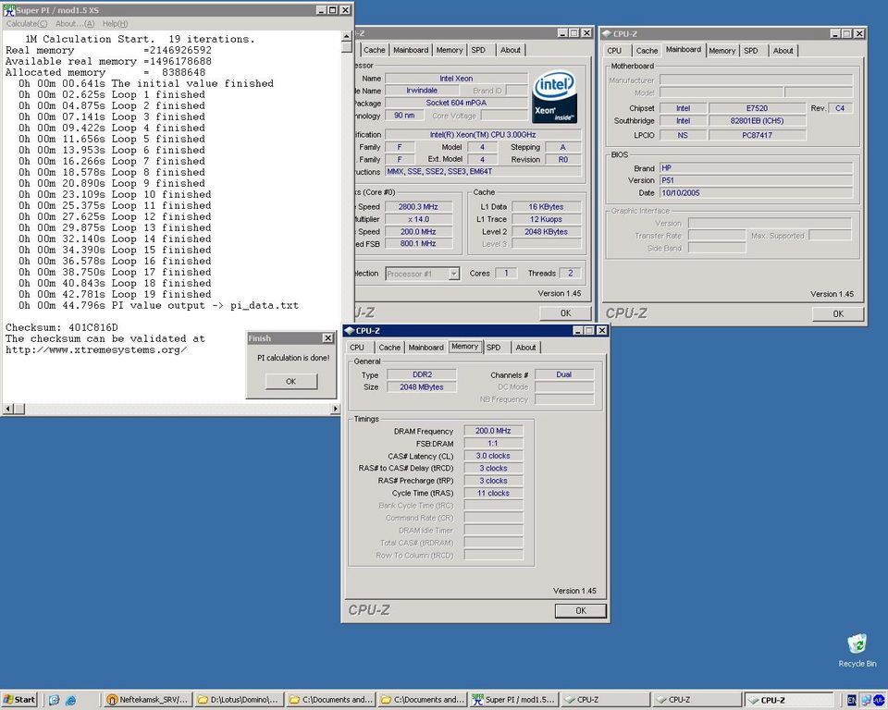The height and width of the screenshot is (710, 888).
Task: Click the Intel Xeon logo in CPU-Z
Action: [555, 96]
